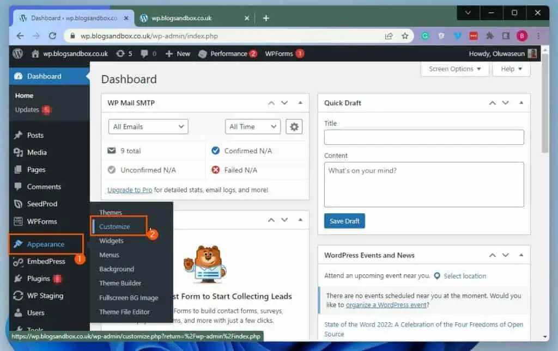Click the gear settings icon in WP Mail SMTP widget

294,126
